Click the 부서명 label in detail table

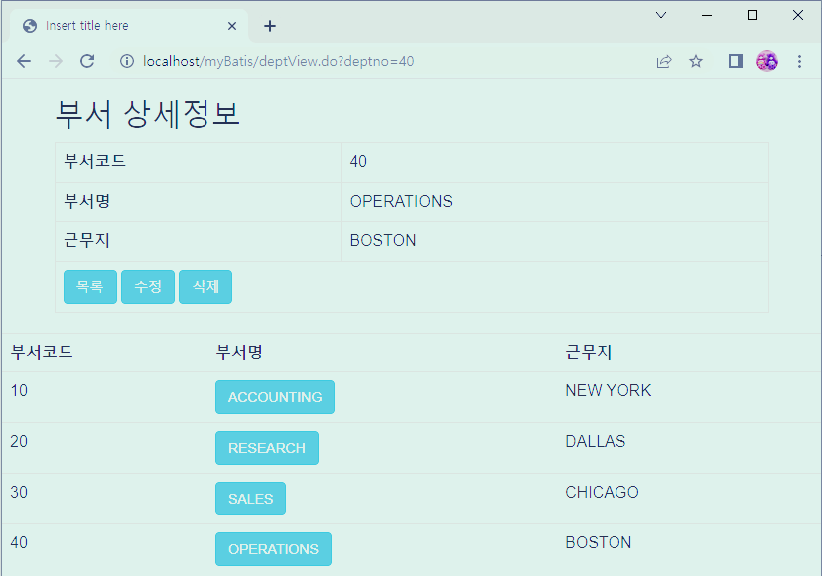pos(87,201)
